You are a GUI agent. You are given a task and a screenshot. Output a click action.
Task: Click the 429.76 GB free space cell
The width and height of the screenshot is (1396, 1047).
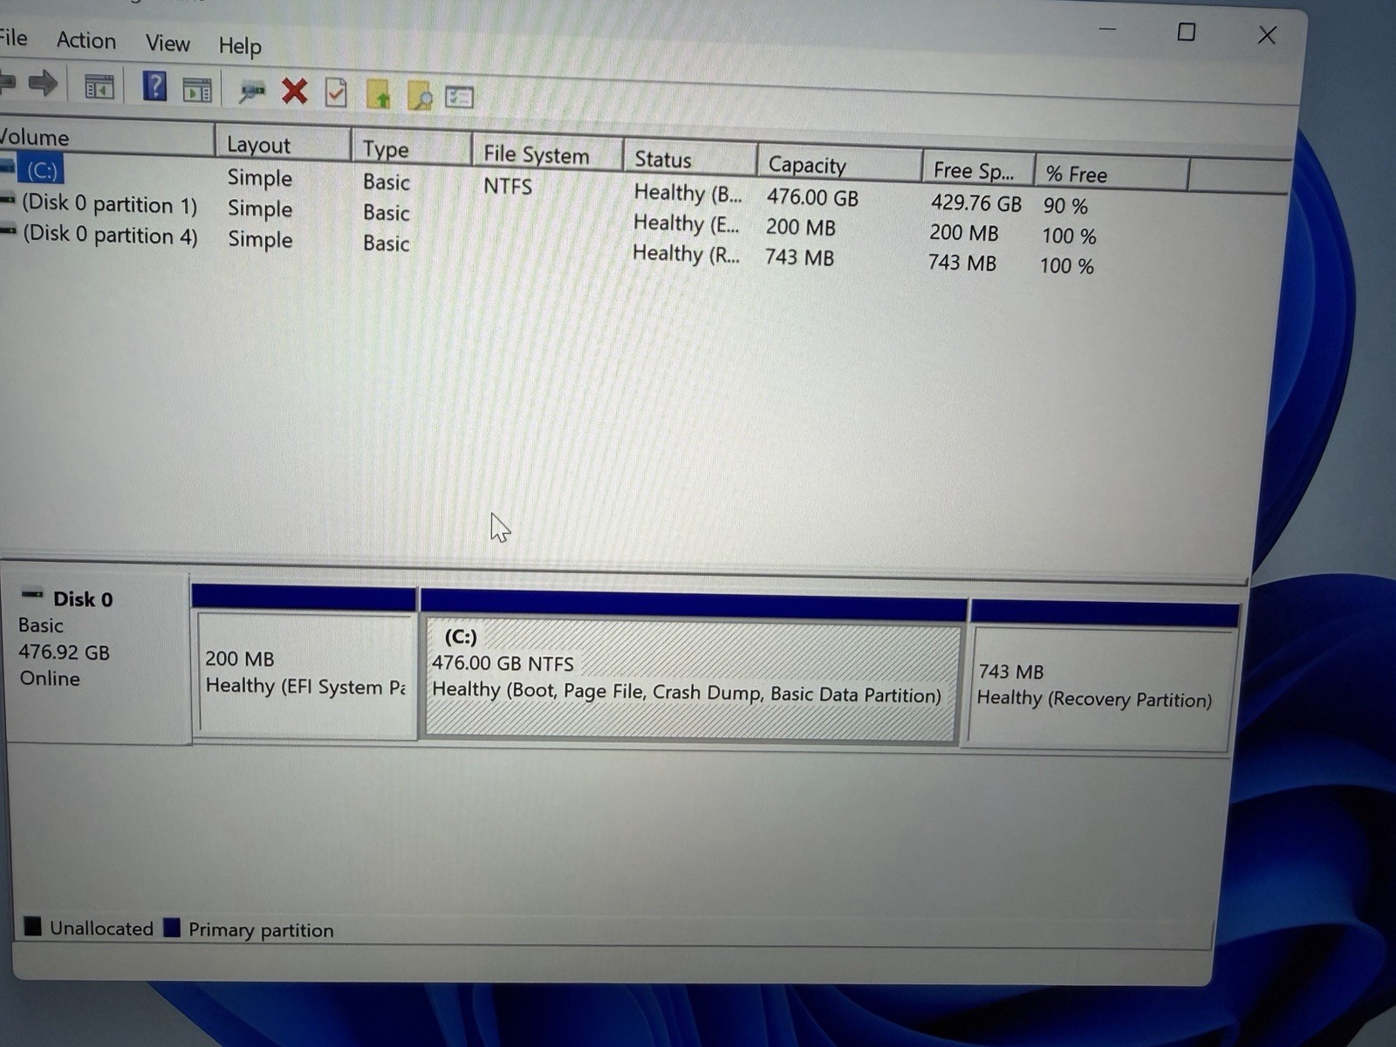point(975,202)
